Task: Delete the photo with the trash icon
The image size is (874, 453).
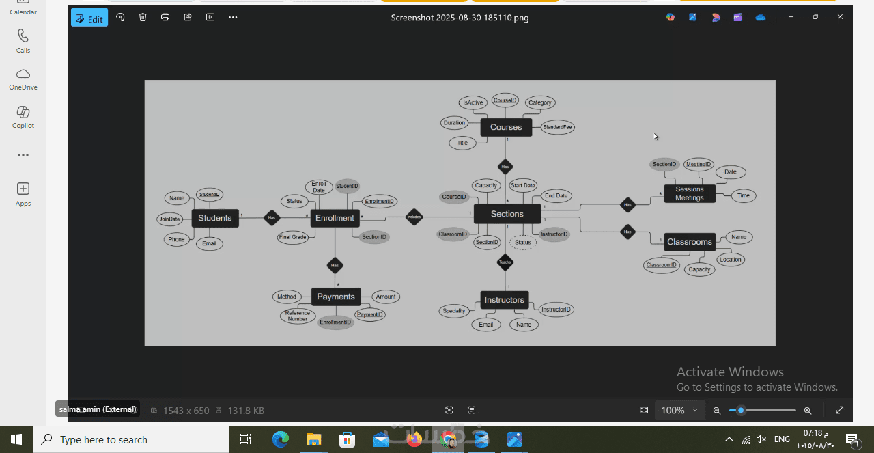Action: pos(143,17)
